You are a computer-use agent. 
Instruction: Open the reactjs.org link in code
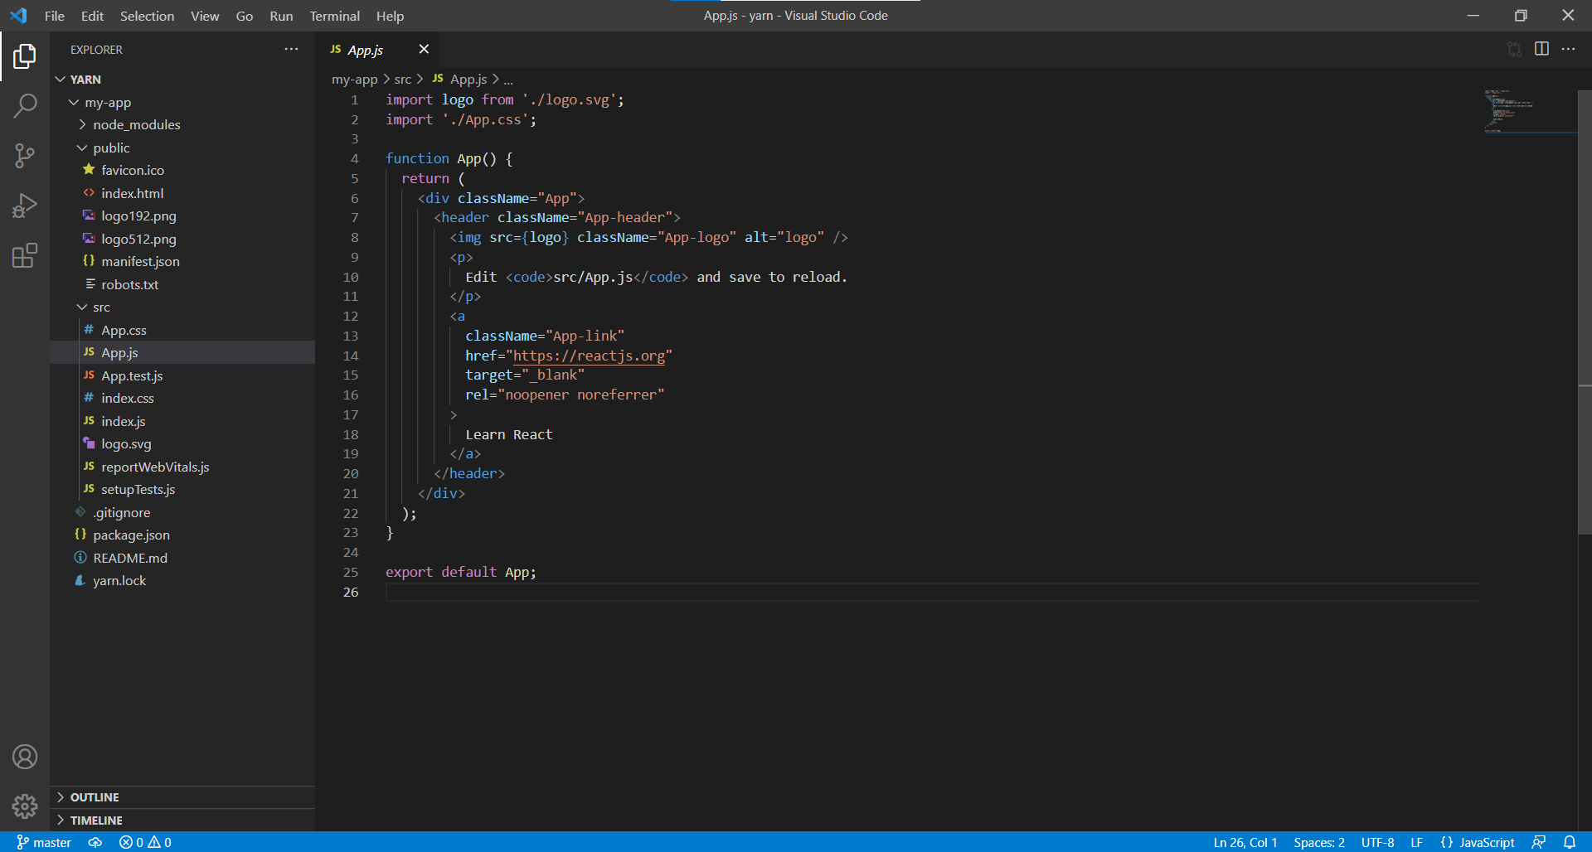pos(589,356)
